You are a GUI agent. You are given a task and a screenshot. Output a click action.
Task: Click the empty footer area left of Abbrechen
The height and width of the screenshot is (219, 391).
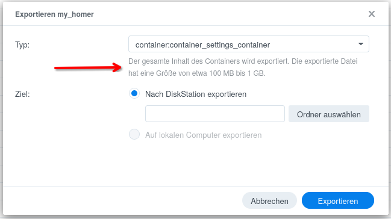pyautogui.click(x=122, y=200)
